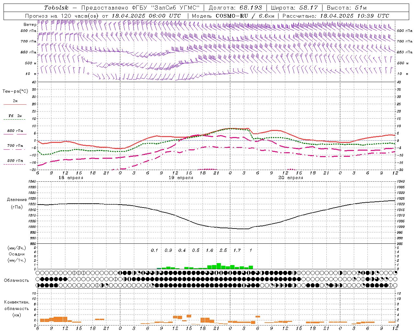
Task: Click the "19 апреля" date label
Action: tap(181, 178)
